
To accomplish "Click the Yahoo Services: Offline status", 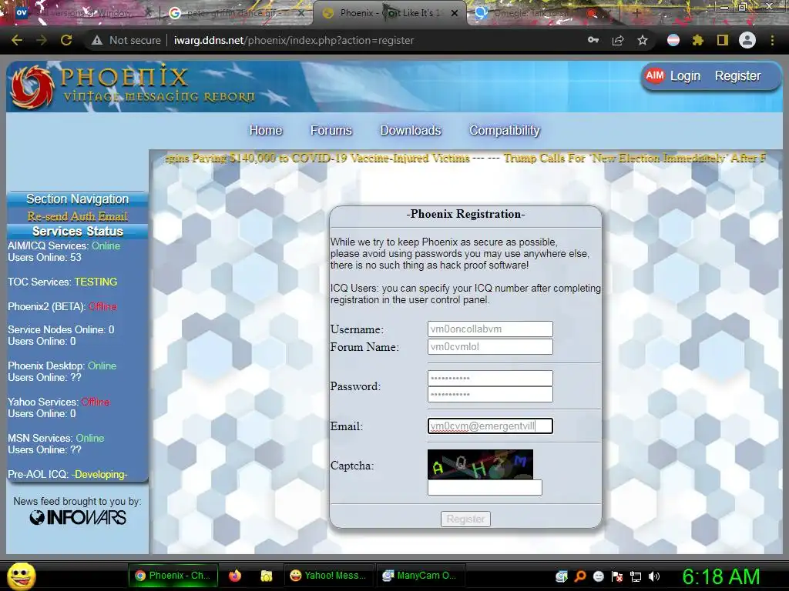I will [x=59, y=402].
